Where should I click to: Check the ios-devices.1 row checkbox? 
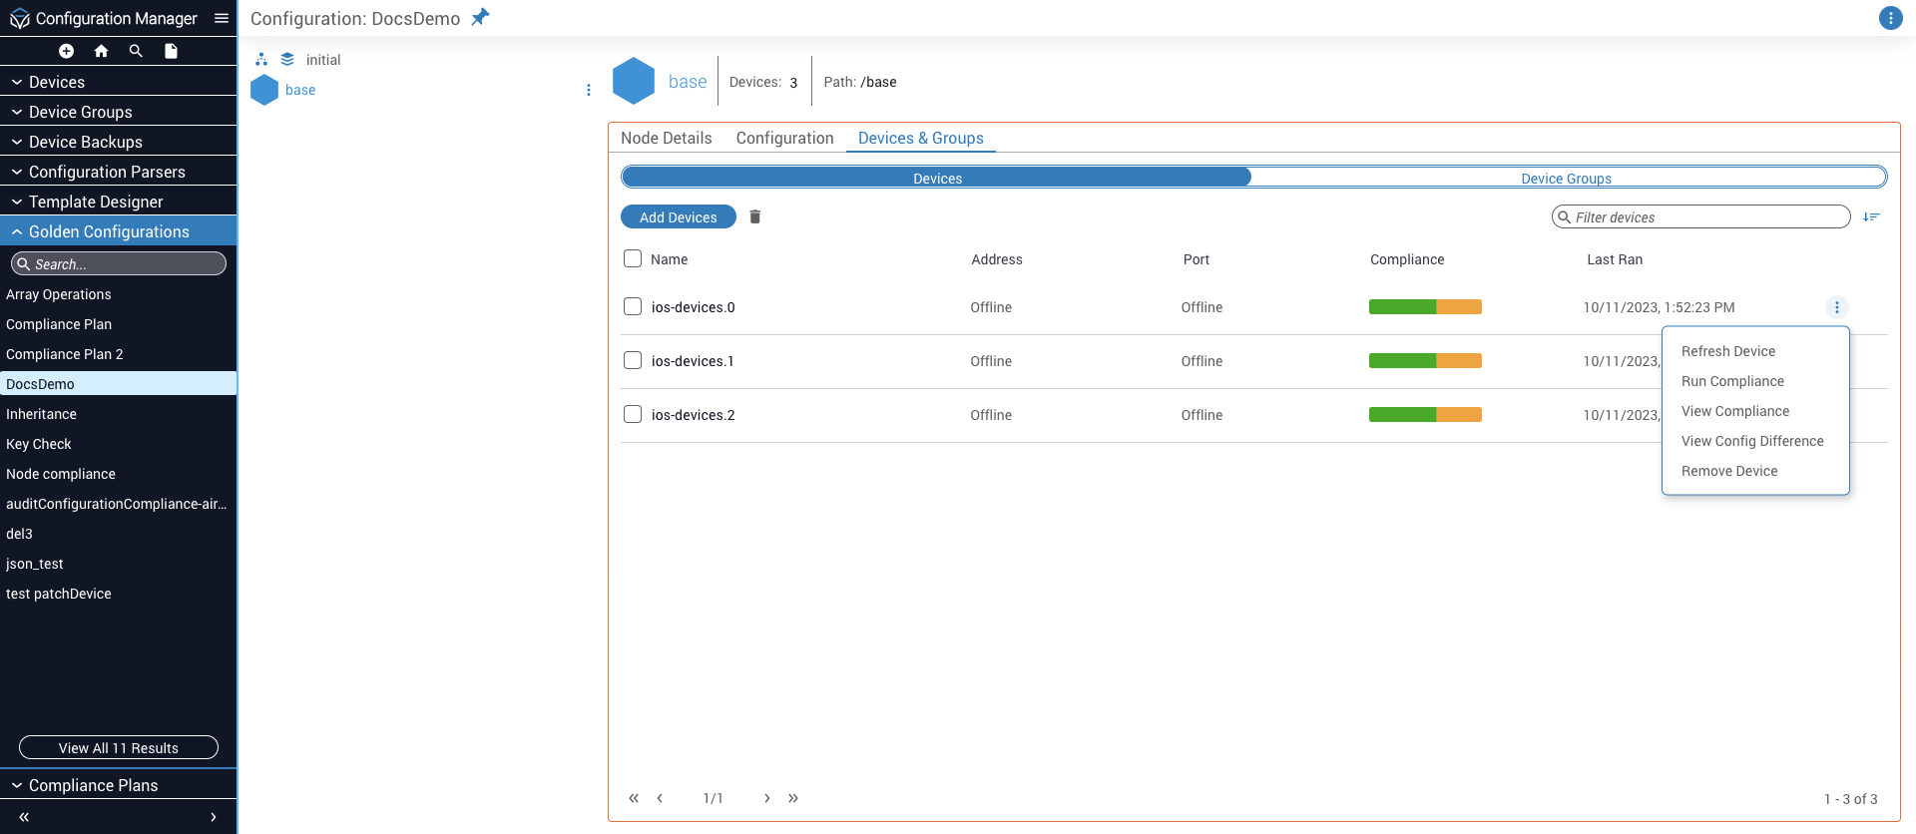633,360
